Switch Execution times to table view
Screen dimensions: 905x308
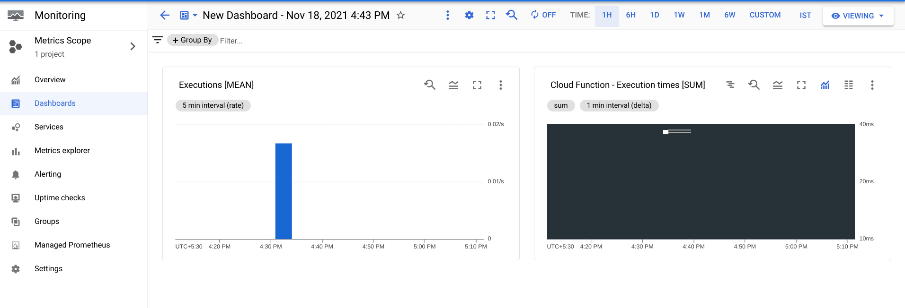coord(849,85)
